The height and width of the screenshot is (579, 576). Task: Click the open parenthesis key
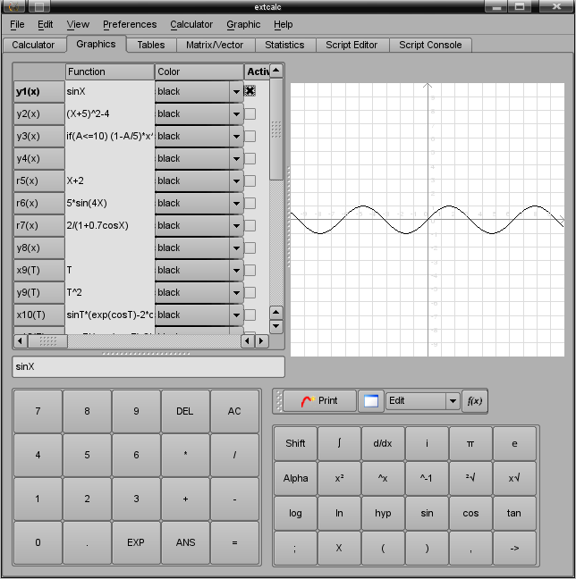[x=383, y=549]
